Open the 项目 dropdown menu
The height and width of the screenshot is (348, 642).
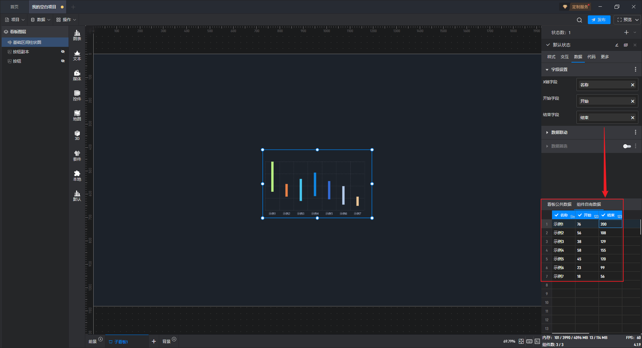coord(15,20)
